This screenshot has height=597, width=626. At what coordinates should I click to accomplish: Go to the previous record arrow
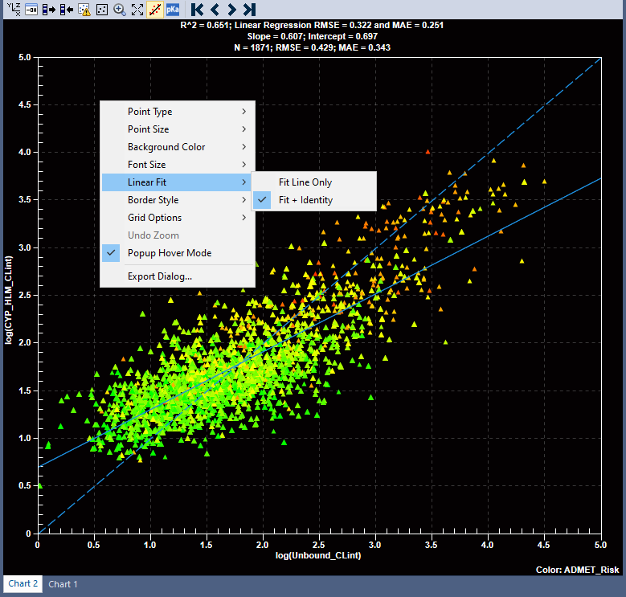(x=215, y=10)
